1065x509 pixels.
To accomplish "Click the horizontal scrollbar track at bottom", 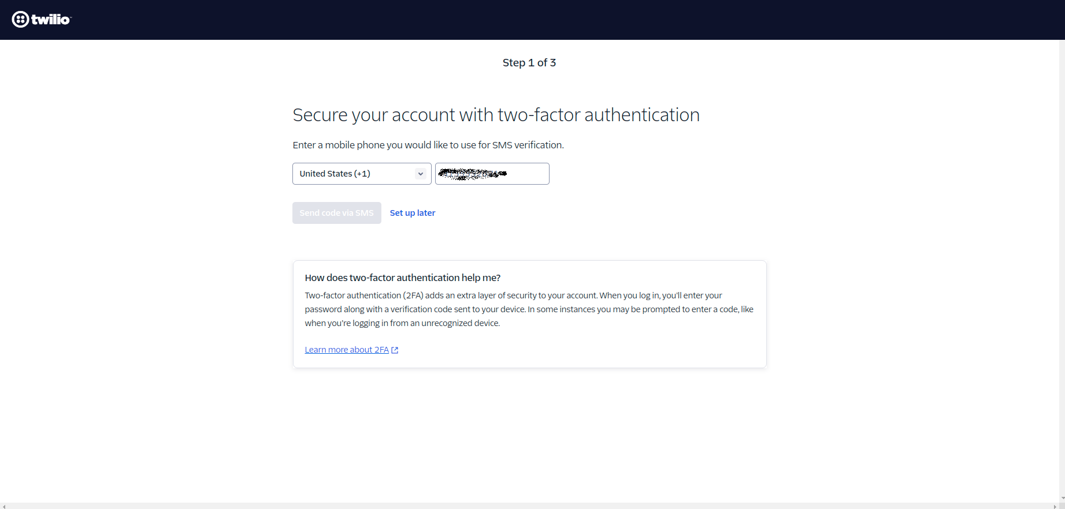I will coord(520,506).
